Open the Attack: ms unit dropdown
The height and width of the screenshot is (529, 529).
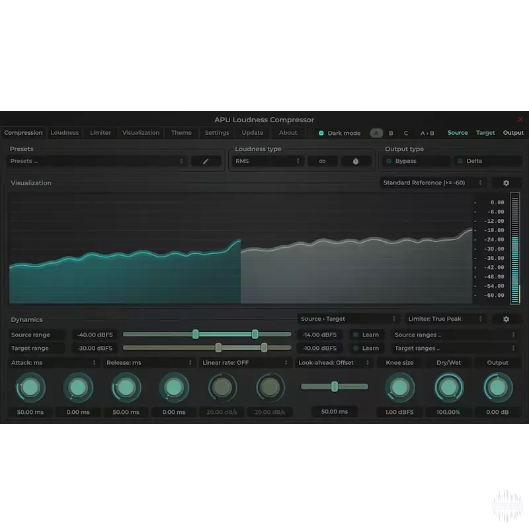(54, 362)
